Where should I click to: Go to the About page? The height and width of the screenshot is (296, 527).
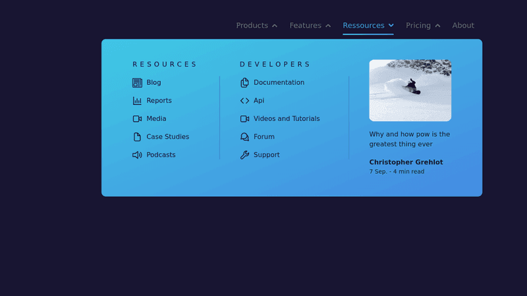463,26
